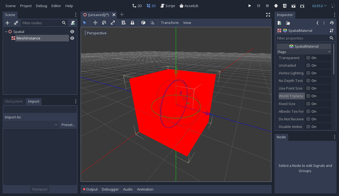Enable the World Triplanar checkbox
Viewport: 339px width, 196px height.
308,96
